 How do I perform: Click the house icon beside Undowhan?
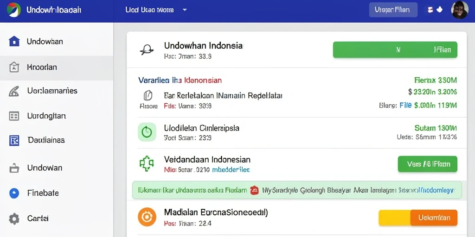[x=14, y=41]
